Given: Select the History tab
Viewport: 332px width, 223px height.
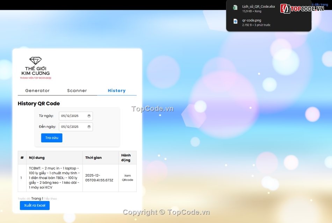Looking at the screenshot, I should pos(117,91).
